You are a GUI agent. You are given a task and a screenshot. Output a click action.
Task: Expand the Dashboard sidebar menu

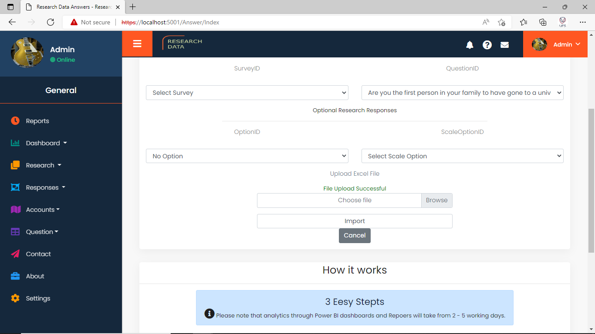(46, 143)
